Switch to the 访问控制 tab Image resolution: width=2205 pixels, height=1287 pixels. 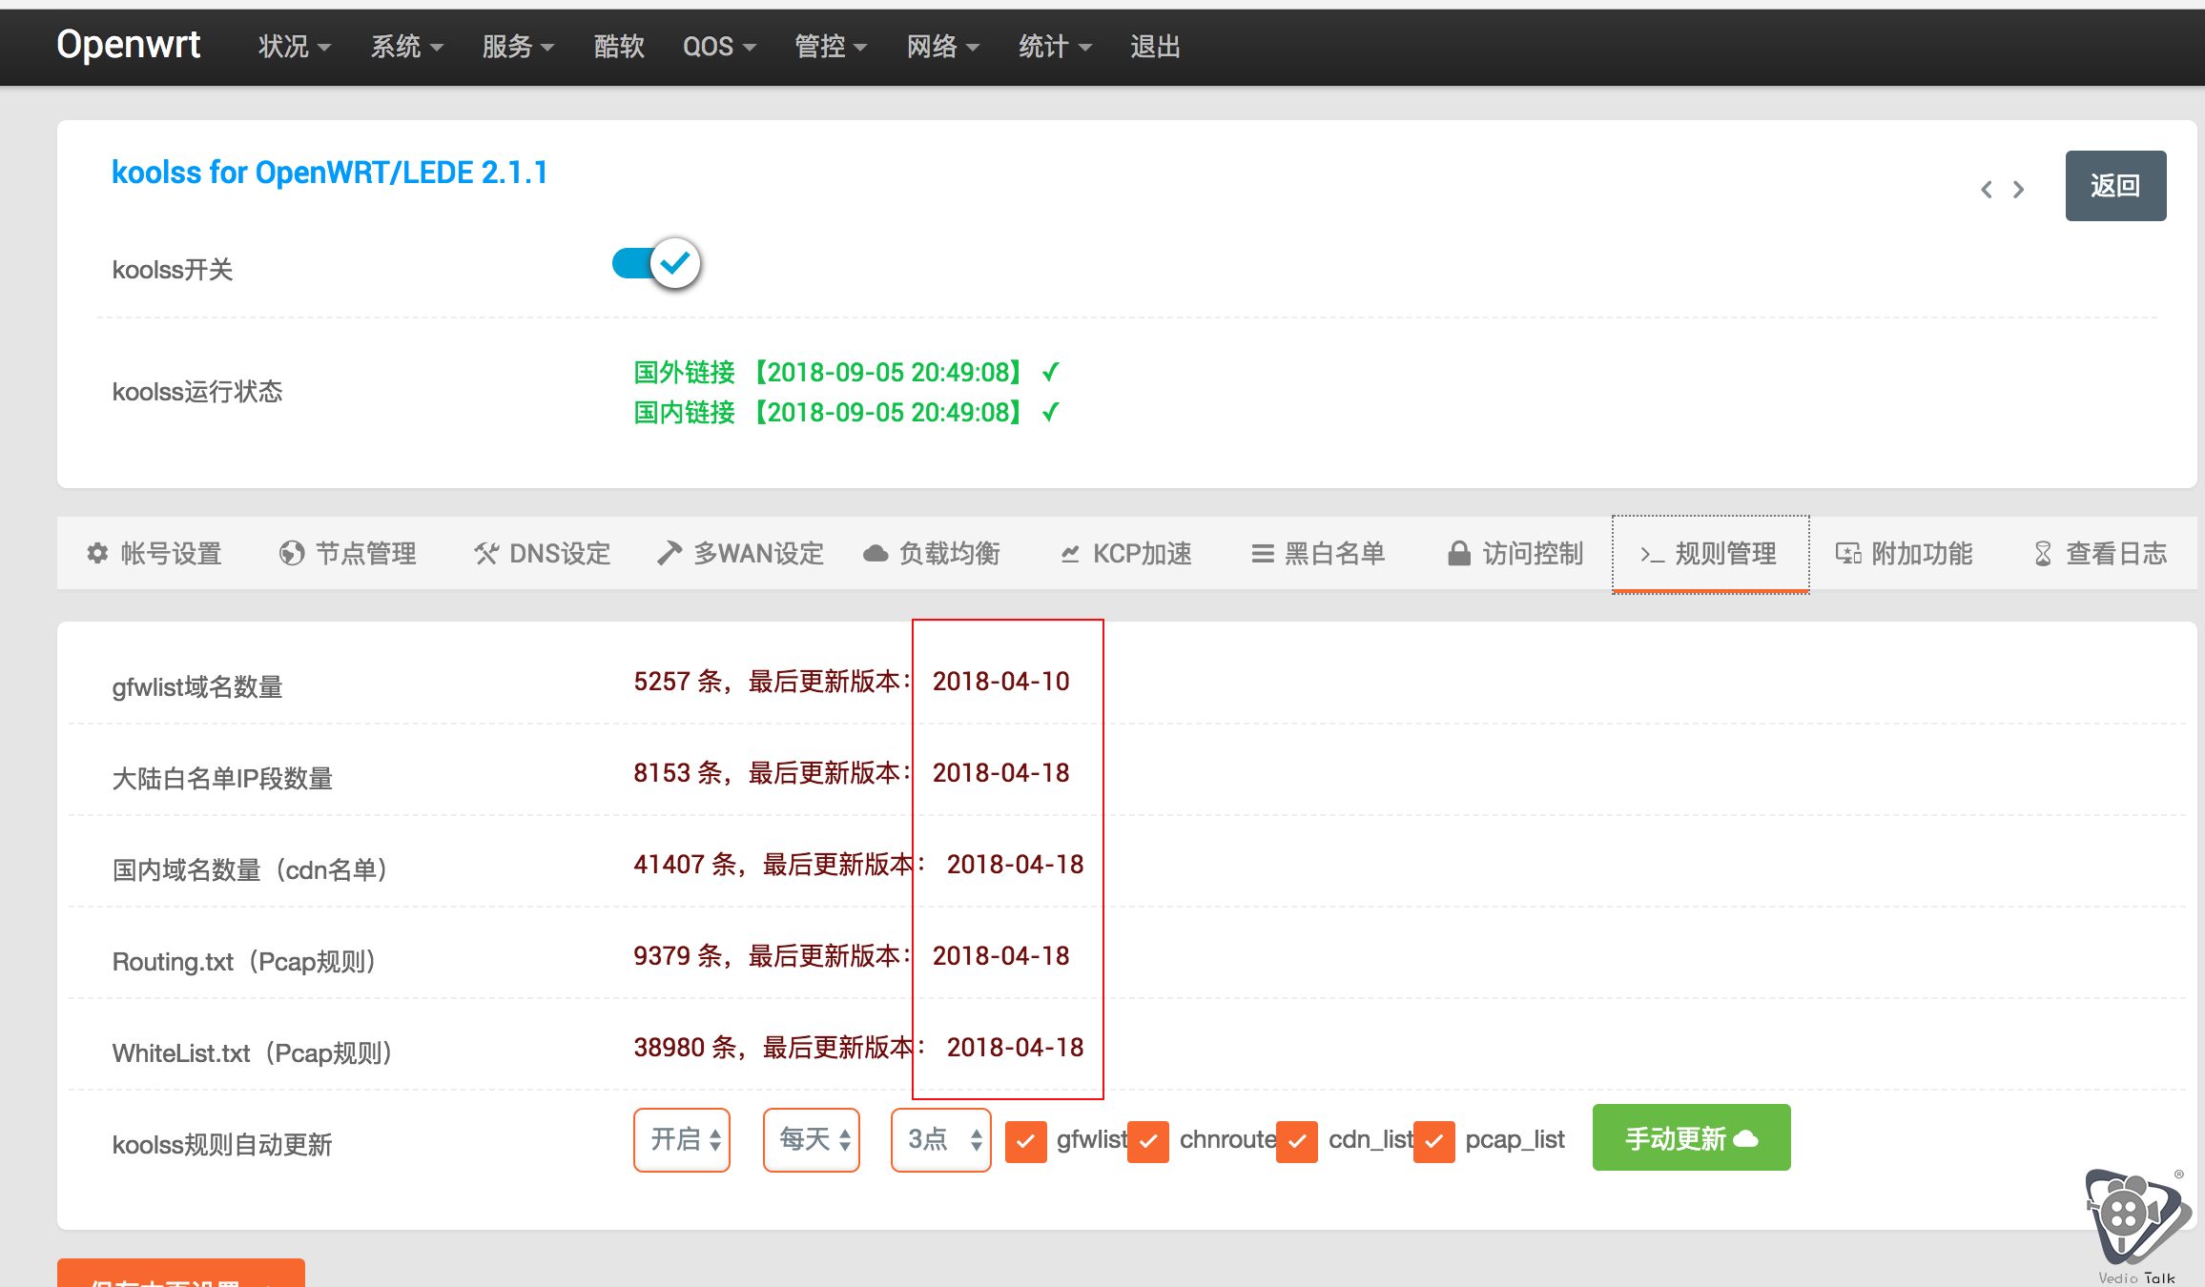click(1516, 553)
